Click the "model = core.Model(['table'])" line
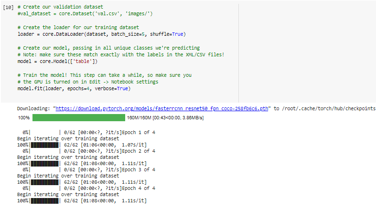Image resolution: width=376 pixels, height=209 pixels. (57, 61)
